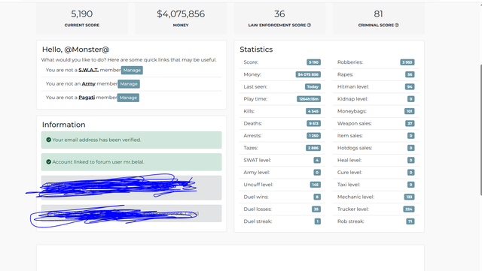Click the 'Hitman level:' label

tap(353, 87)
